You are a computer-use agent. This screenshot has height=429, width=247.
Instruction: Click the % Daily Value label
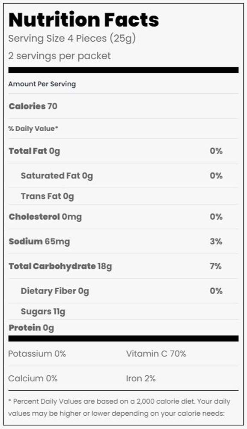click(33, 129)
